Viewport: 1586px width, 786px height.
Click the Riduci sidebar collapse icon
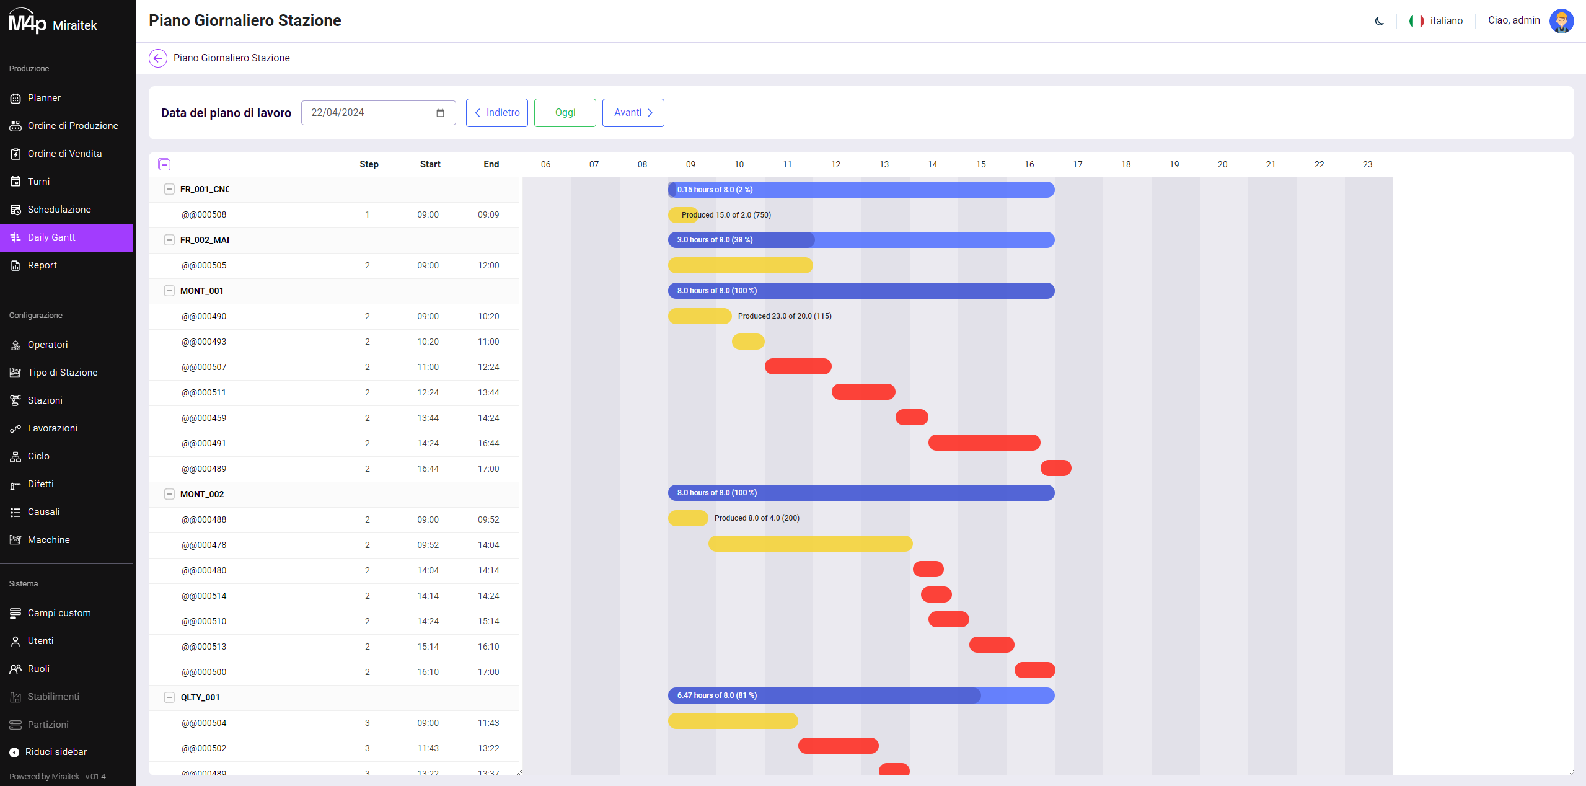click(x=14, y=753)
